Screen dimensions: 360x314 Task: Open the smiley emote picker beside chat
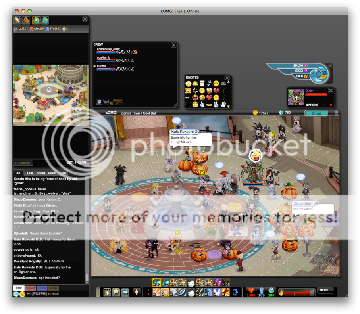[x=22, y=294]
